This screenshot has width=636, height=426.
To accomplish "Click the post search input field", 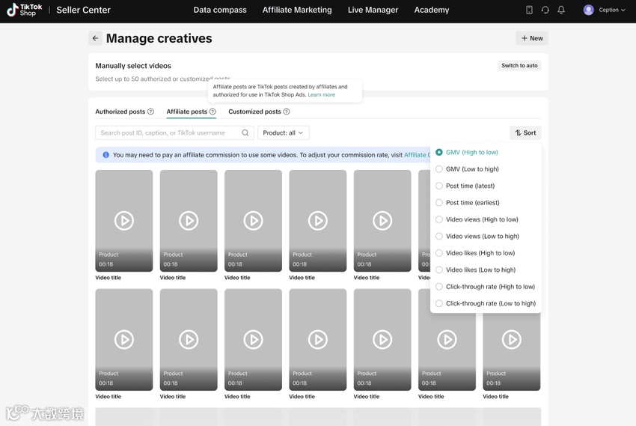I will (170, 133).
